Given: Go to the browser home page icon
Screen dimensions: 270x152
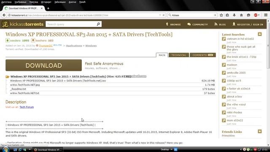Looking at the screenshot, I should (x=241, y=15).
